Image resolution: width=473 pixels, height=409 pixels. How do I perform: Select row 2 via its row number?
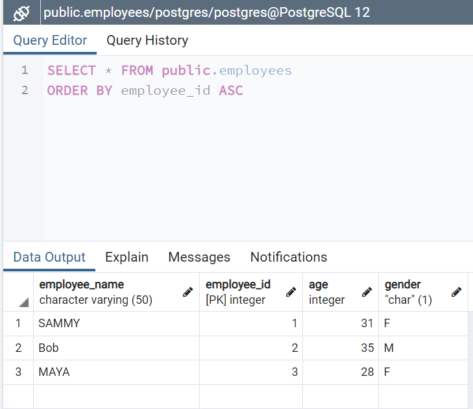pyautogui.click(x=18, y=348)
